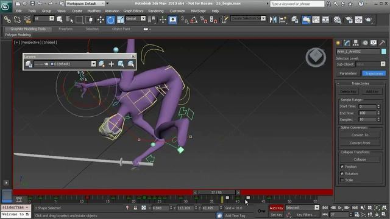
Task: Open the Animation menu
Action: coord(112,11)
